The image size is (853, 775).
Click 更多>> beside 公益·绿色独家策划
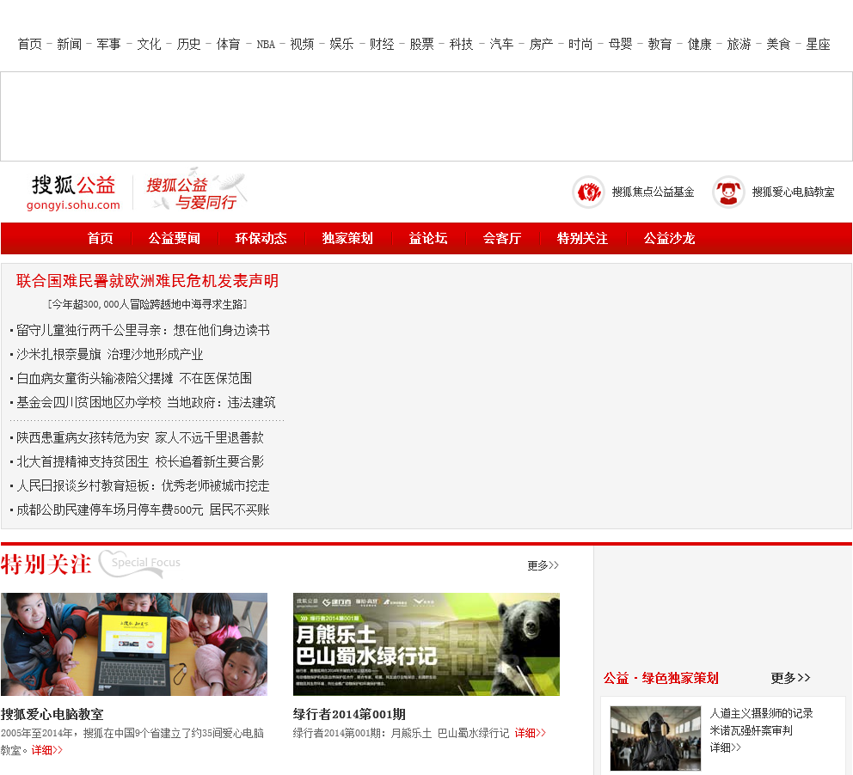tap(790, 678)
